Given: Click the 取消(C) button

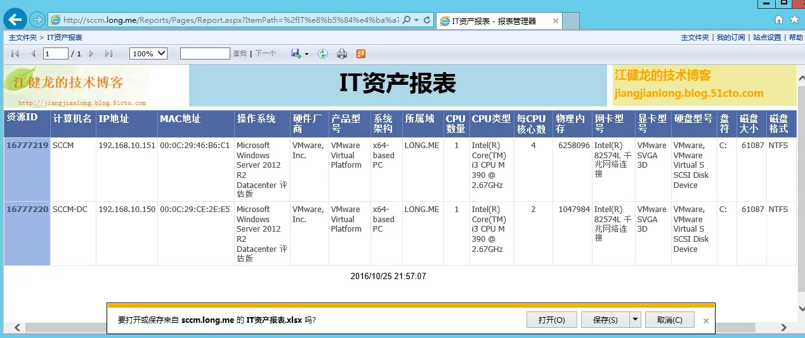Looking at the screenshot, I should coord(670,320).
